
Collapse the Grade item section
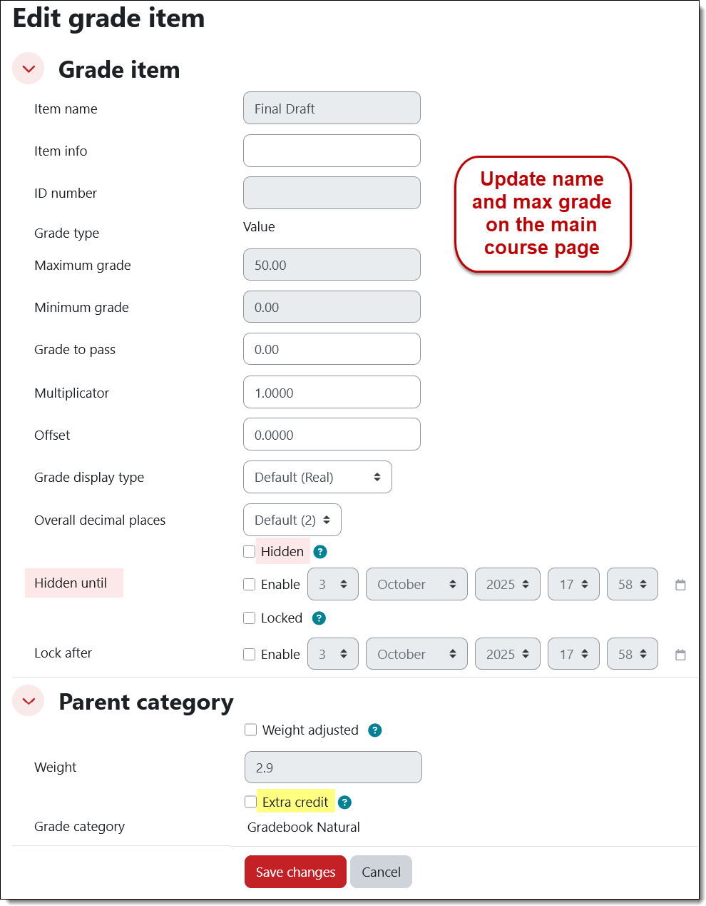click(x=29, y=69)
